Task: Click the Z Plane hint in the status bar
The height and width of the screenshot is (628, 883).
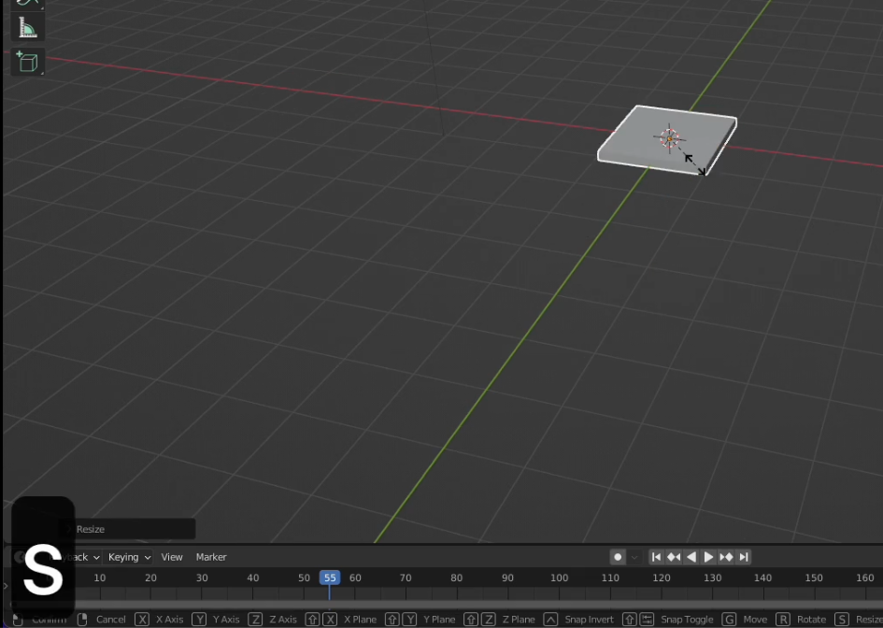Action: pos(518,620)
